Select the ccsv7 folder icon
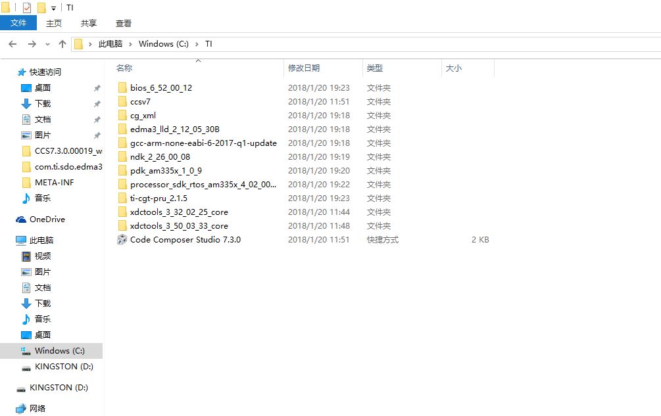Image resolution: width=661 pixels, height=416 pixels. [x=122, y=101]
